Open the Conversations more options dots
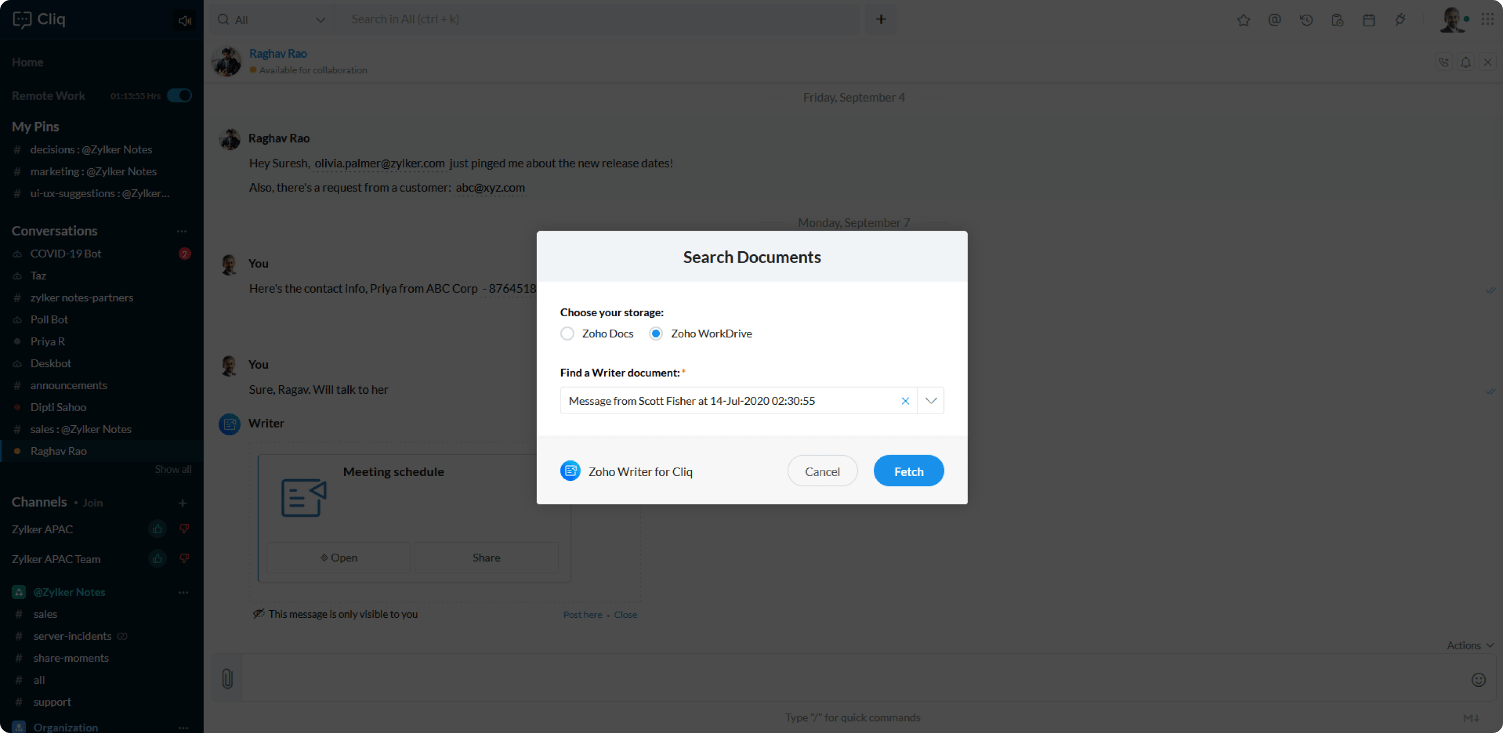This screenshot has height=733, width=1503. click(x=182, y=231)
